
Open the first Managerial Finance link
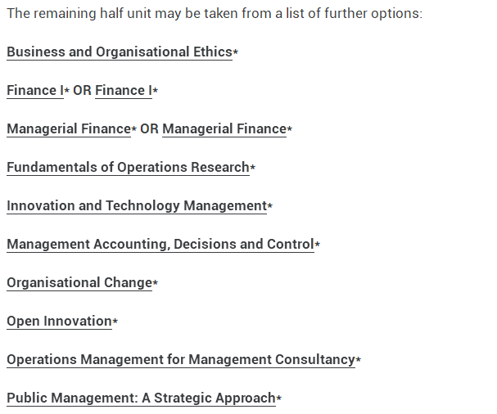coord(69,129)
